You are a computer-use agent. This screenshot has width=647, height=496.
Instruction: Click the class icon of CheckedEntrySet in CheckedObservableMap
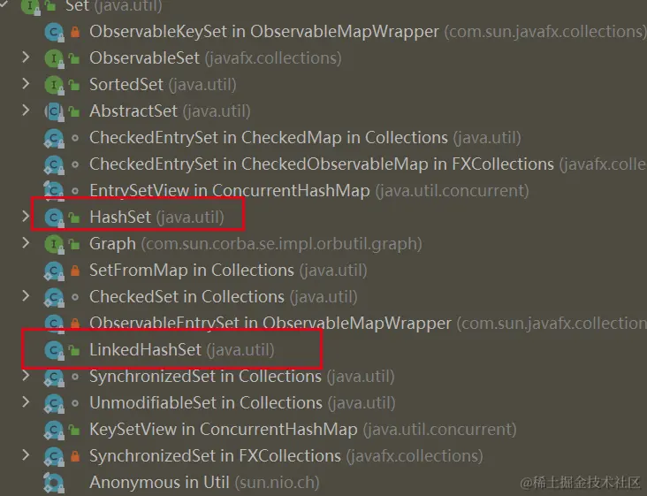pos(54,164)
